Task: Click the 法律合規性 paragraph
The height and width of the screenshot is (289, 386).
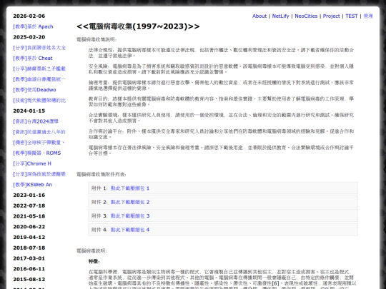Action: pyautogui.click(x=221, y=53)
